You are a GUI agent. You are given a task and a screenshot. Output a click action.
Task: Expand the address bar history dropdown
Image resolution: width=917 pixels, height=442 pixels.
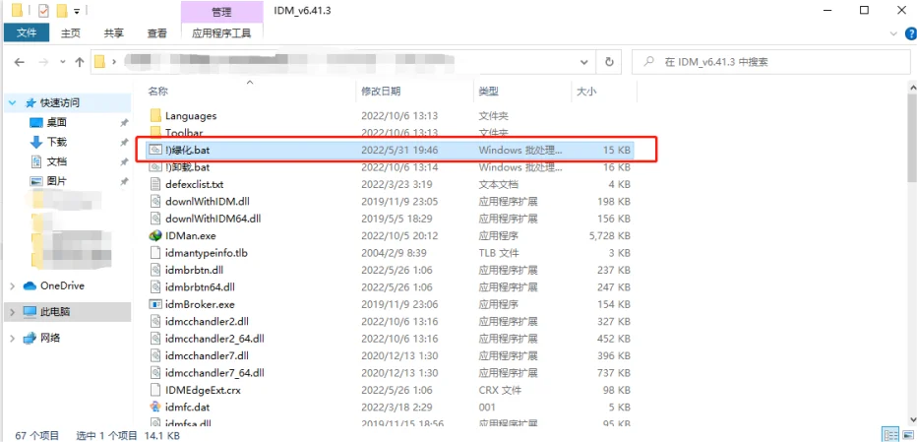tap(583, 62)
